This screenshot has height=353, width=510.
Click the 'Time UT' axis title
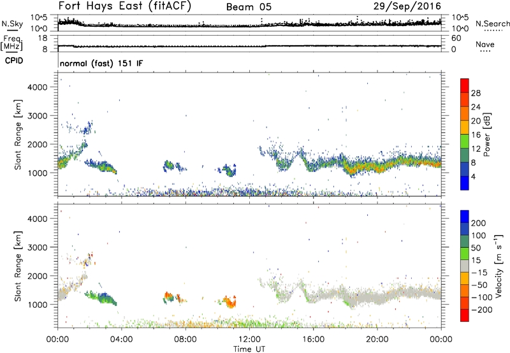click(x=249, y=349)
